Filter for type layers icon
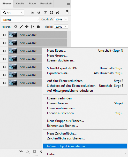Screen dimensions: 128x157 (x=45, y=12)
